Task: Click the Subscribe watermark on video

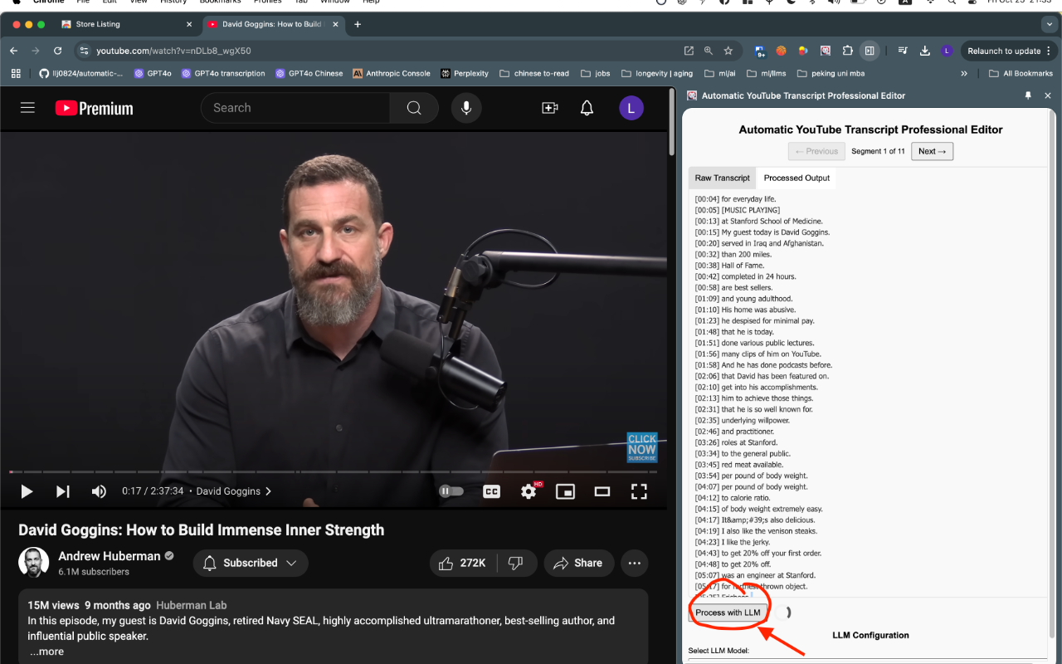Action: coord(642,447)
